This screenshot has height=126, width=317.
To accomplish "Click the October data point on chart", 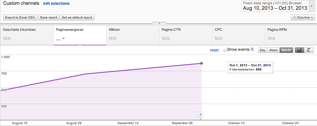I will point(202,63).
